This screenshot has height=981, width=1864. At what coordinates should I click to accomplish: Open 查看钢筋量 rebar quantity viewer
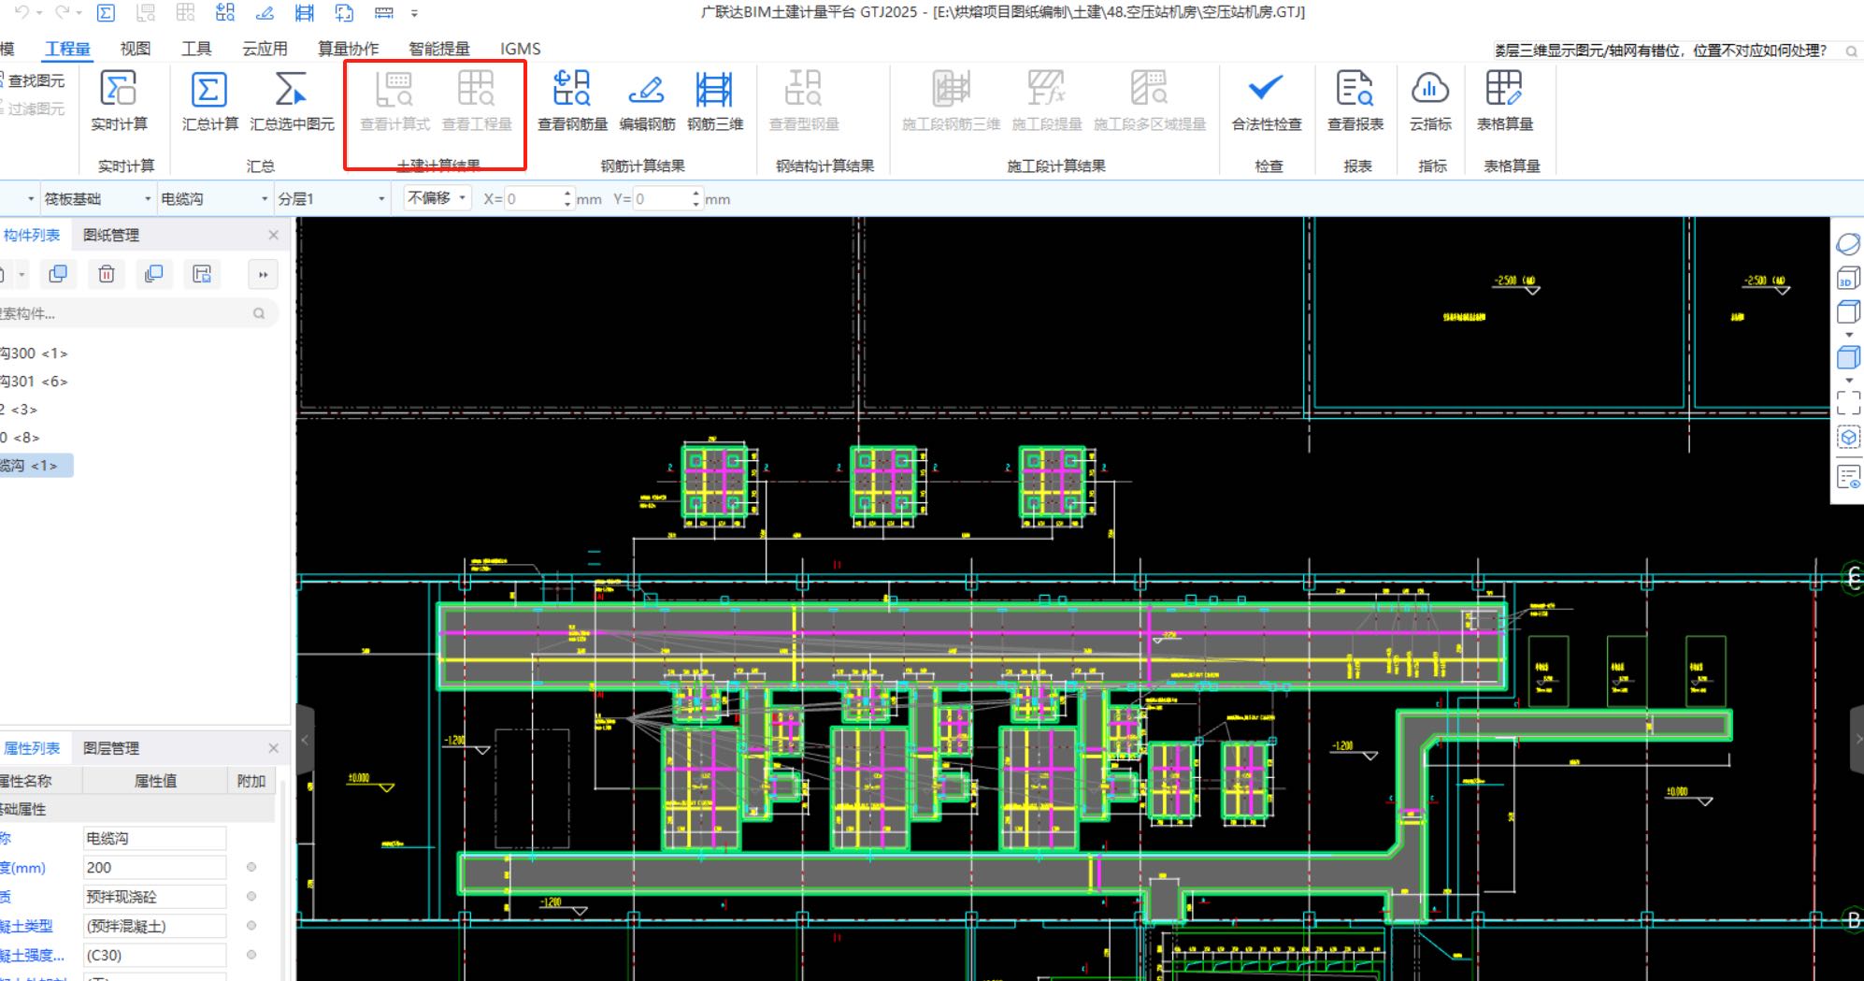[572, 101]
